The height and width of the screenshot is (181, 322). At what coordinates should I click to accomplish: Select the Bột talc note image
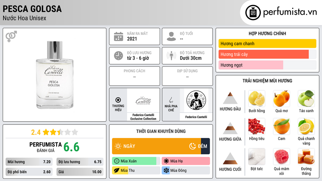pyautogui.click(x=257, y=156)
